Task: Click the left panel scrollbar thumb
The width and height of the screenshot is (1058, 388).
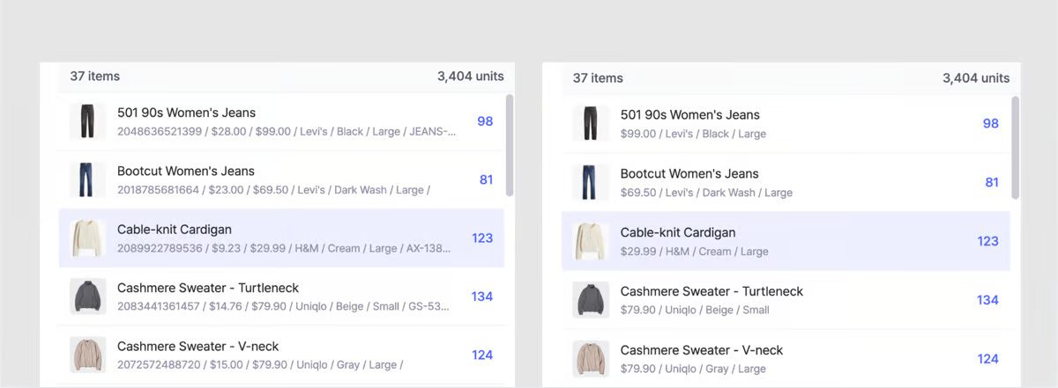Action: click(509, 145)
